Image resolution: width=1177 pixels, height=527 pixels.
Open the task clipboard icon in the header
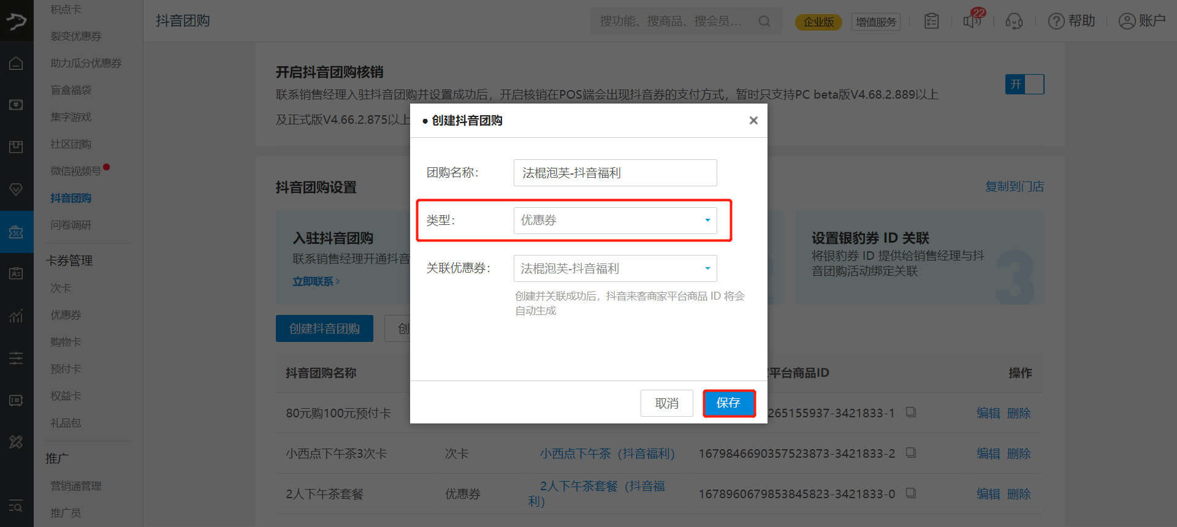click(x=931, y=21)
